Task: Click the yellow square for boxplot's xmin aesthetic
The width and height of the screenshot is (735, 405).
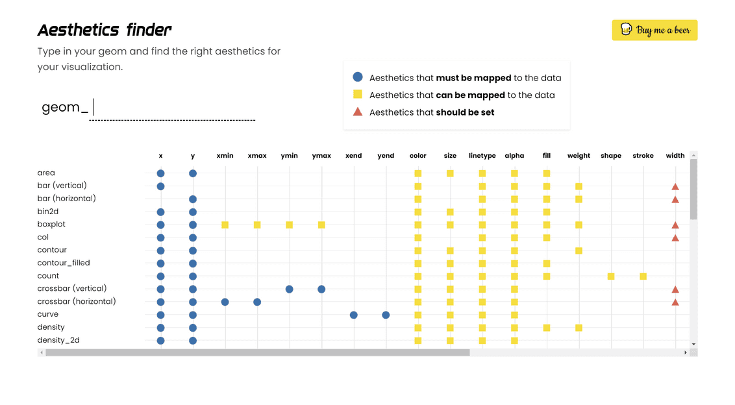Action: 225,225
